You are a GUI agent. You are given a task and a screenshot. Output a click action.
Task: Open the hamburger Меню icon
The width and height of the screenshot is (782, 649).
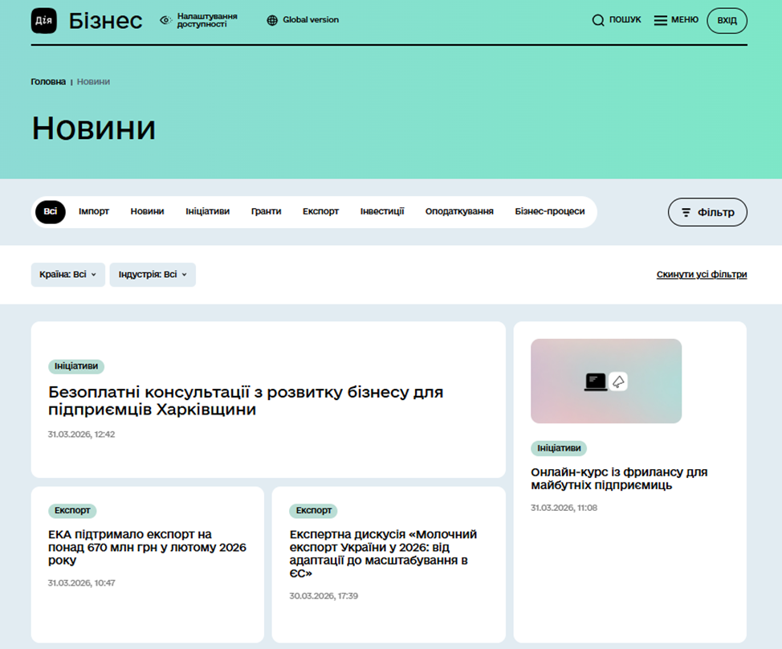point(661,20)
